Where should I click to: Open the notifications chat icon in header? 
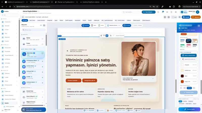pos(163,12)
